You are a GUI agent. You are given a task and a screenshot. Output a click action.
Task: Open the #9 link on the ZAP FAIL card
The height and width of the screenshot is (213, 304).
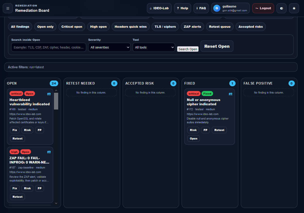tap(49, 152)
